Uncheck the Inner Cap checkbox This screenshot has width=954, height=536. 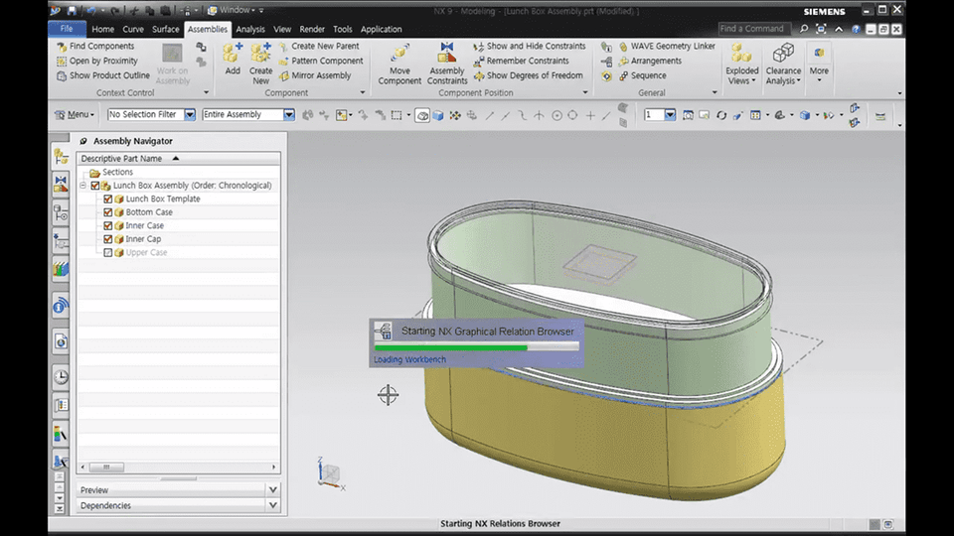click(107, 239)
